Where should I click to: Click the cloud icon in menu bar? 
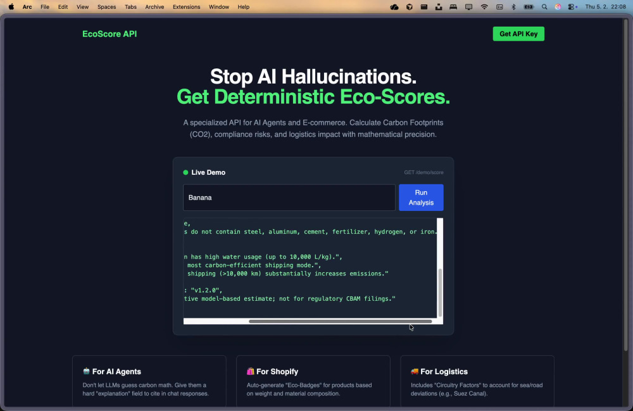point(394,7)
